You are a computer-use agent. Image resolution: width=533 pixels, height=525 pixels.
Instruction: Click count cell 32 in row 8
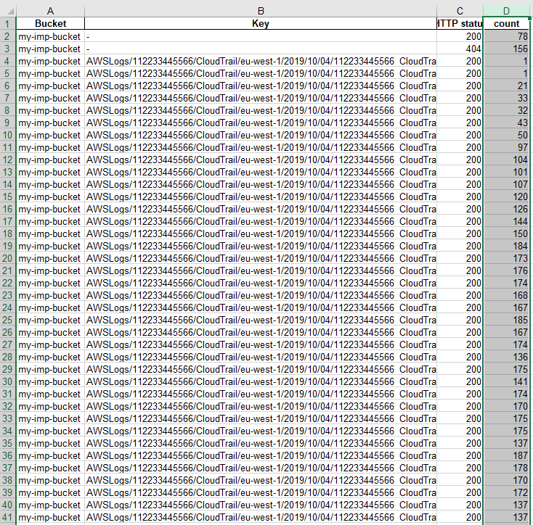point(506,110)
